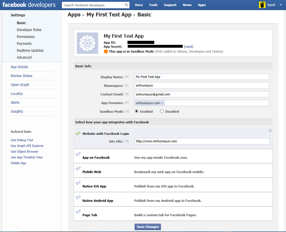286x232 pixels.
Task: Open the Tools menu
Action: [x=153, y=5]
